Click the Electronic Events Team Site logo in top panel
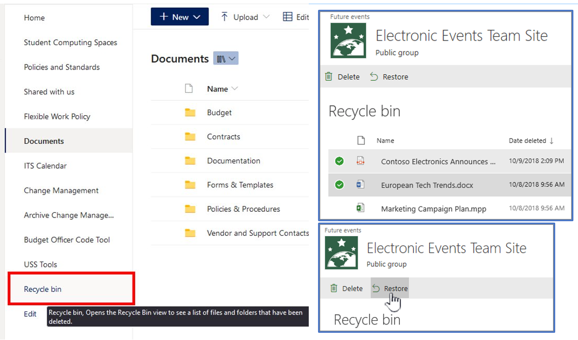 tap(348, 42)
